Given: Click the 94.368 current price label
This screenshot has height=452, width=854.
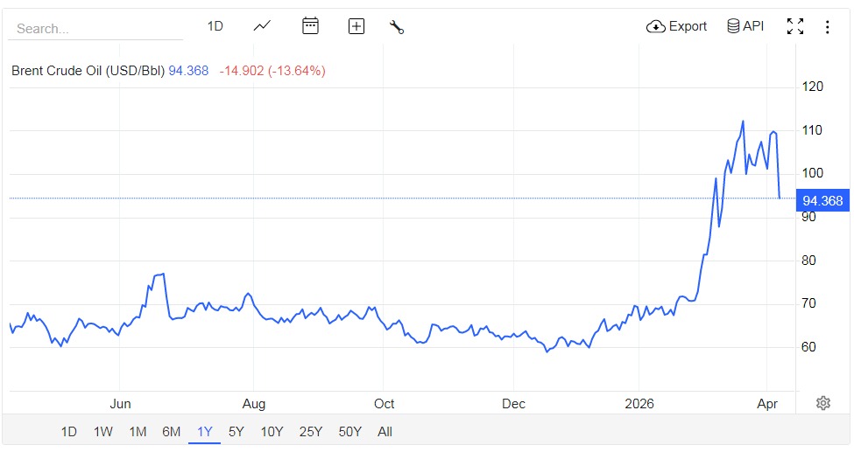Looking at the screenshot, I should pos(822,201).
